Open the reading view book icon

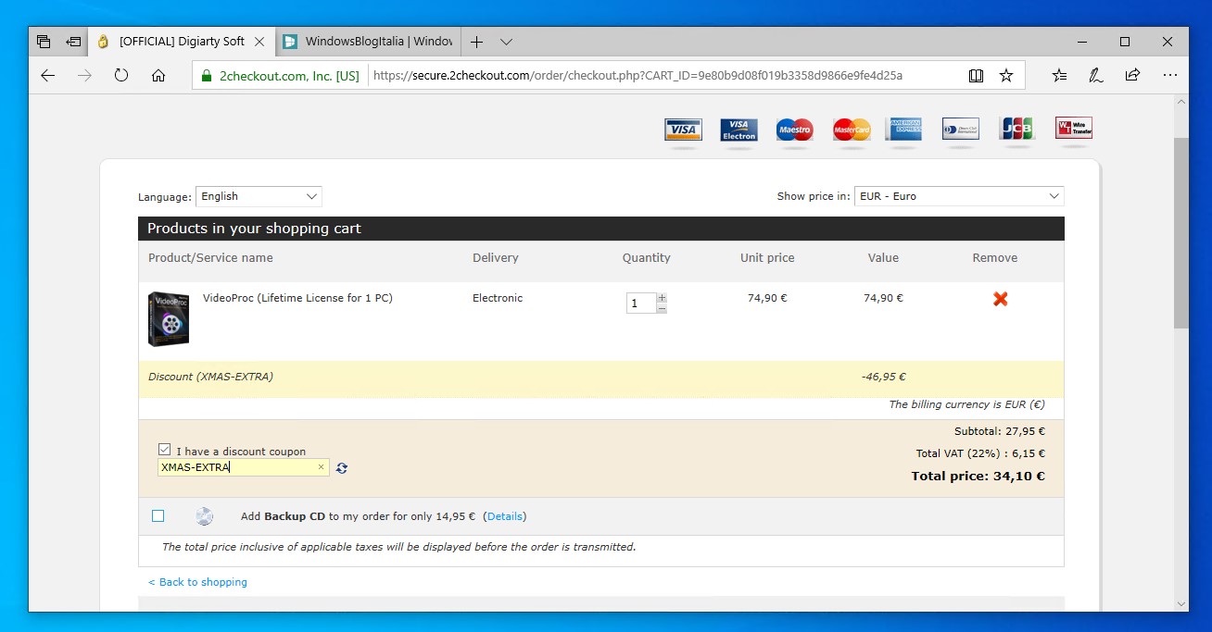(x=976, y=76)
